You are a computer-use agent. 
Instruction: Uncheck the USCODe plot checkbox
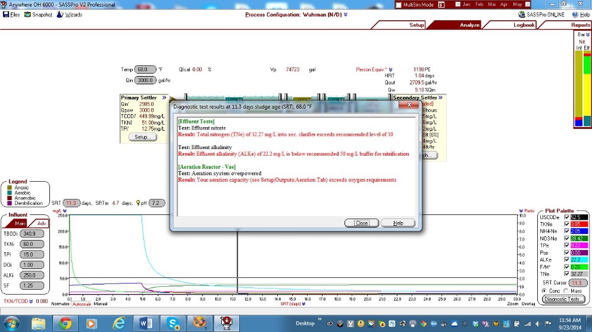coord(567,217)
